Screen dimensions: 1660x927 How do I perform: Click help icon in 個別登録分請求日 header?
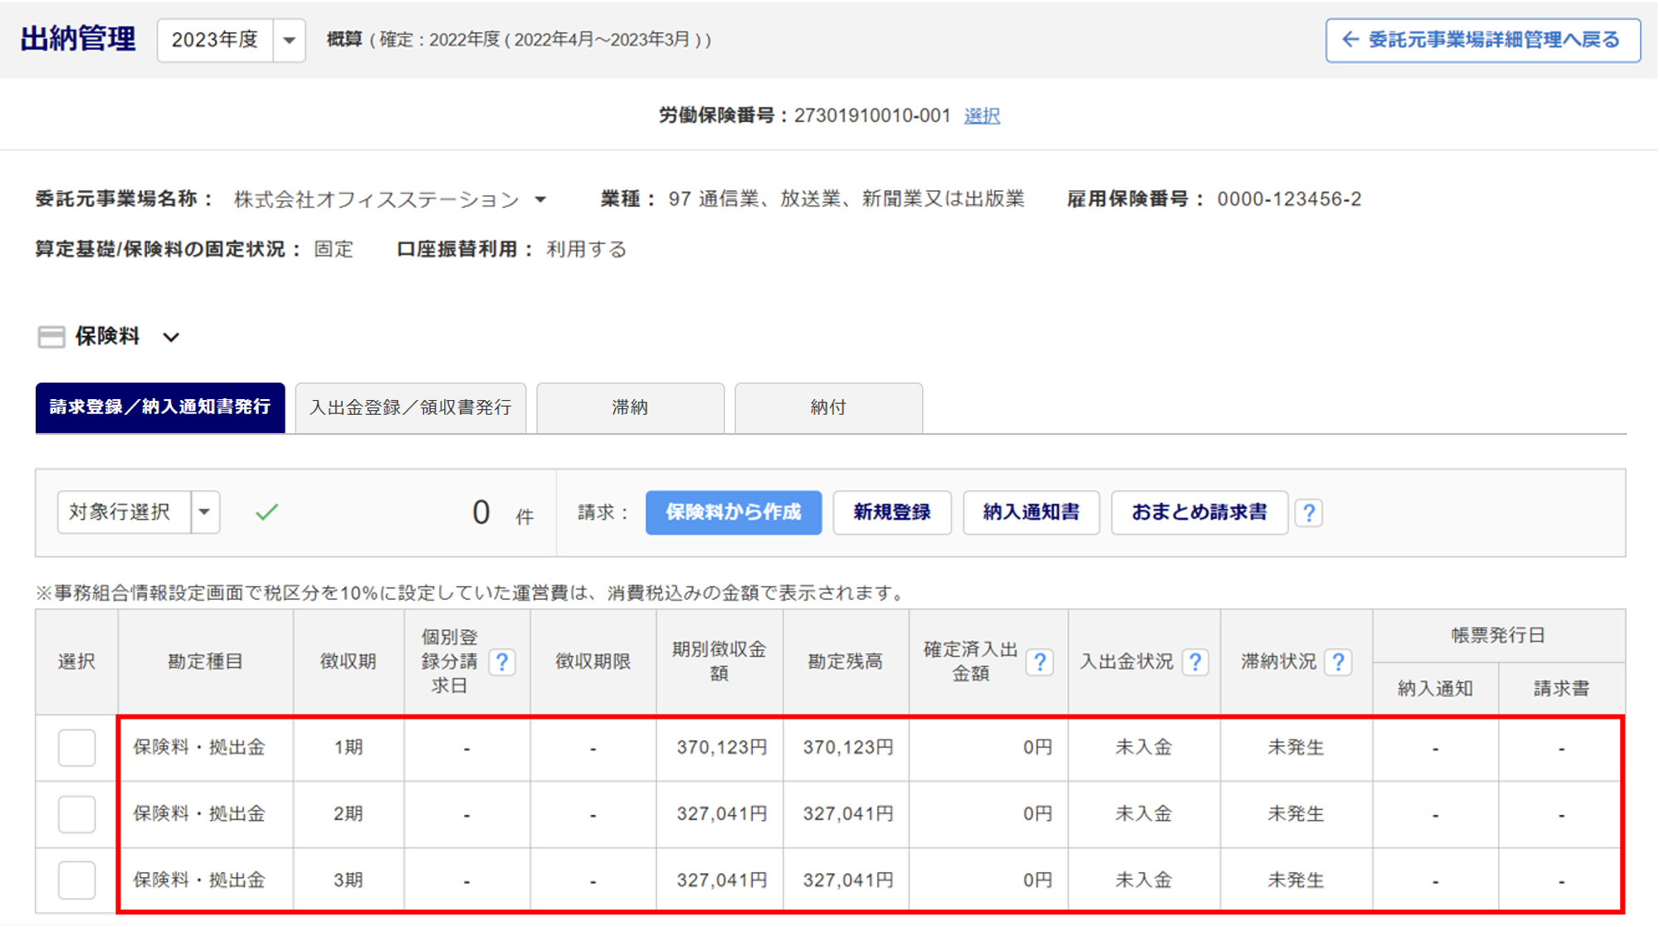point(501,662)
